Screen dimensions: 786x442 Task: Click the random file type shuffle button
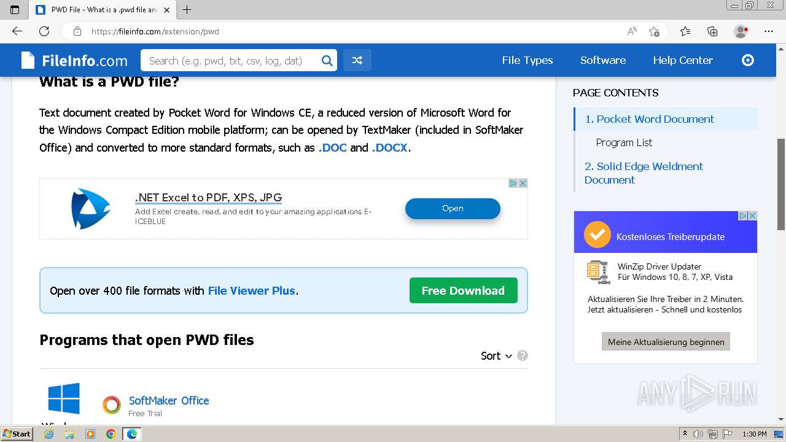click(x=357, y=60)
